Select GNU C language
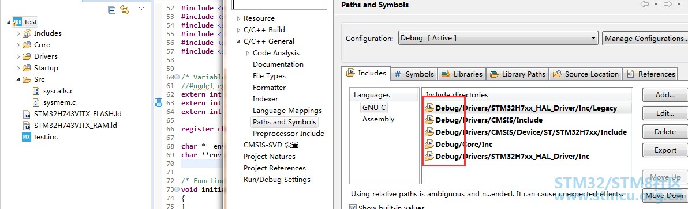688x209 pixels. (374, 107)
